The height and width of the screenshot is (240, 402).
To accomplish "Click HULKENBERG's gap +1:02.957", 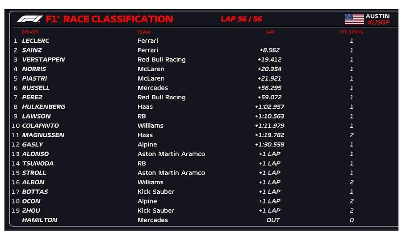I will (x=269, y=107).
